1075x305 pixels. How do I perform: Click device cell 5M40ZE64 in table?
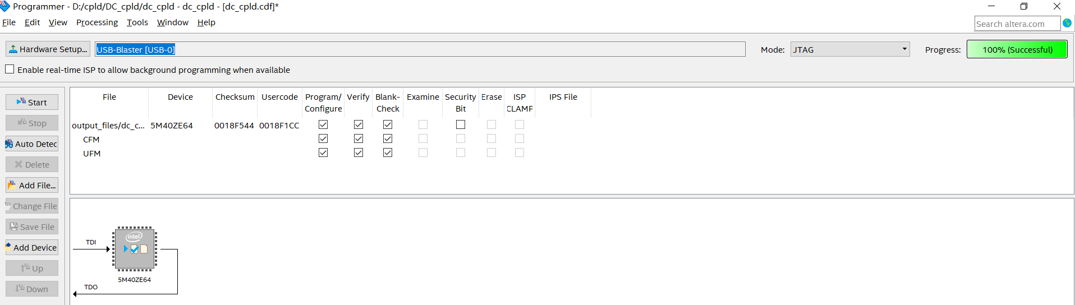click(x=172, y=126)
